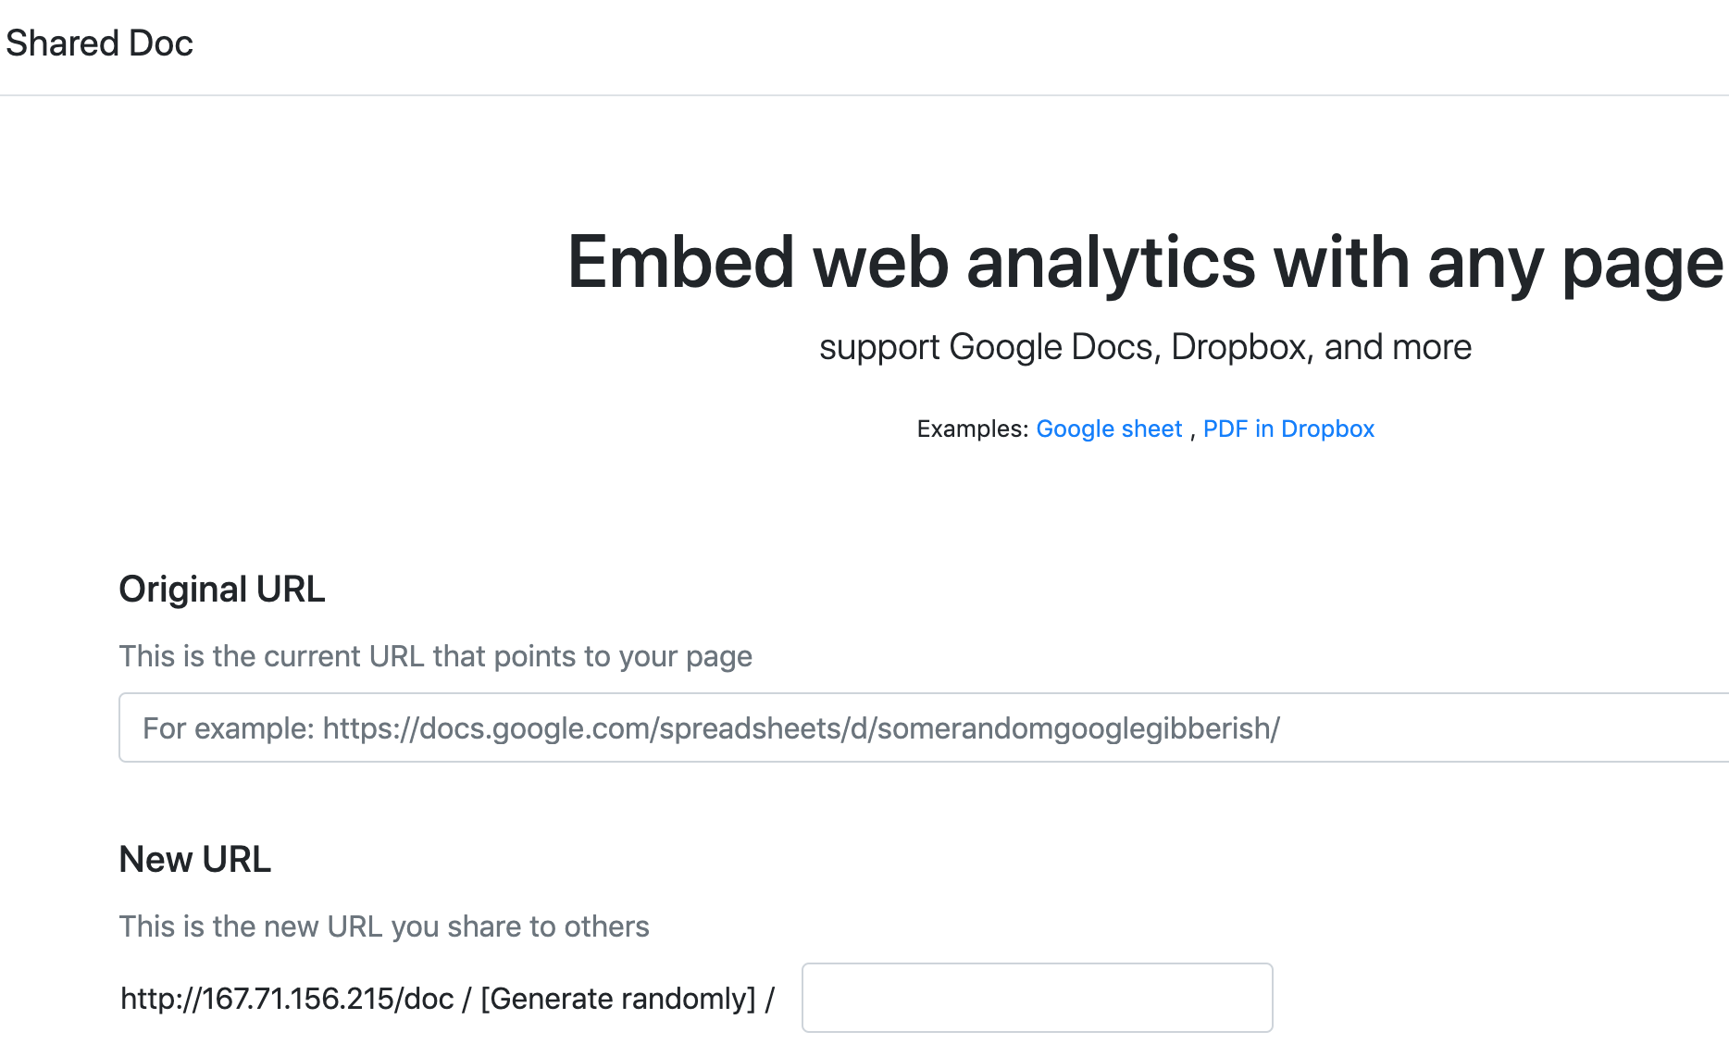Image resolution: width=1729 pixels, height=1044 pixels.
Task: Click the 'Examples:' label
Action: point(973,429)
